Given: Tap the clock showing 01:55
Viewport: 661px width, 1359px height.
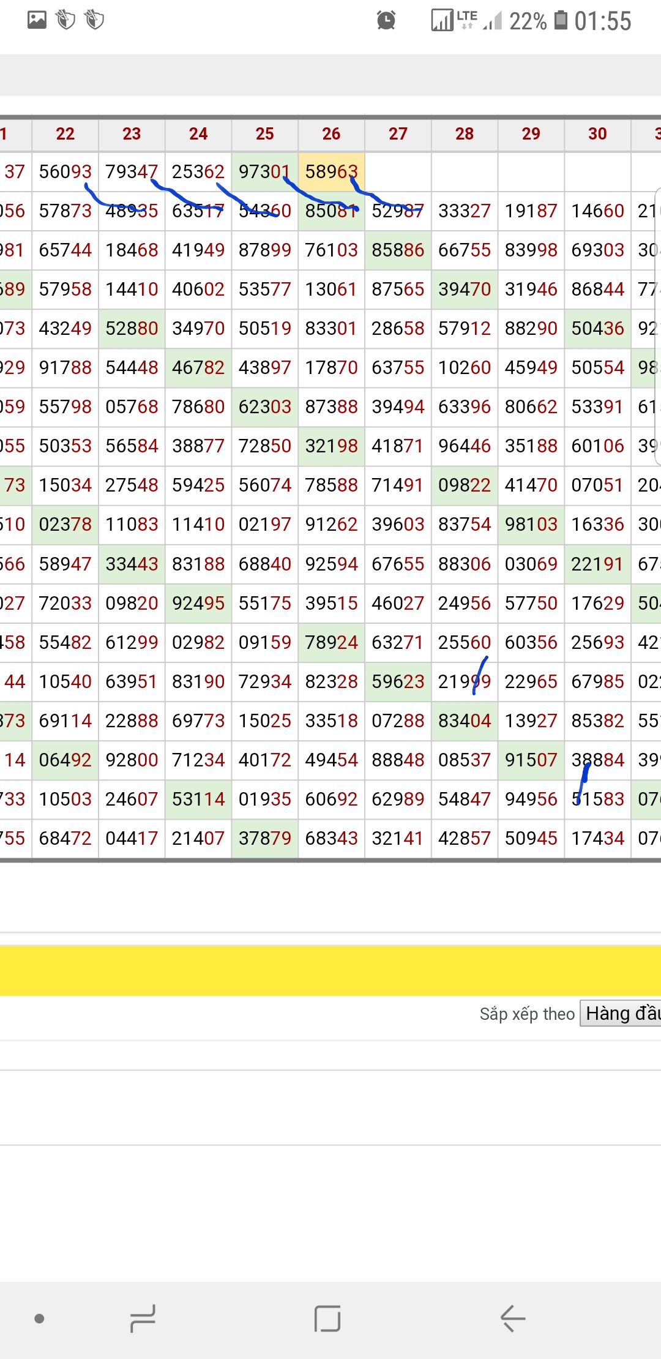Looking at the screenshot, I should pyautogui.click(x=602, y=21).
